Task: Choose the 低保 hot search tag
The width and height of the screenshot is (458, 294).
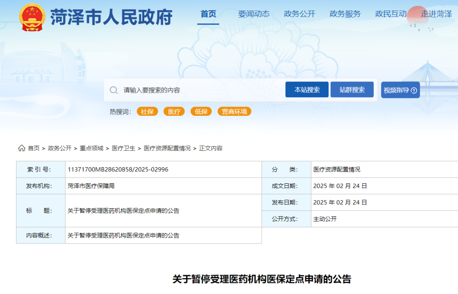Action: click(201, 112)
